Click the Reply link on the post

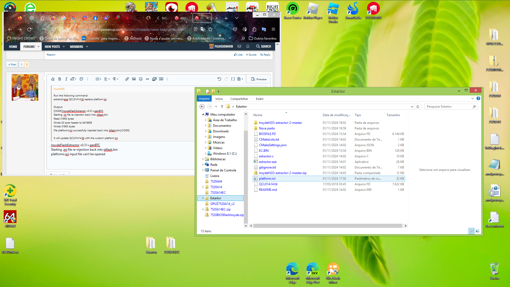pos(265,54)
